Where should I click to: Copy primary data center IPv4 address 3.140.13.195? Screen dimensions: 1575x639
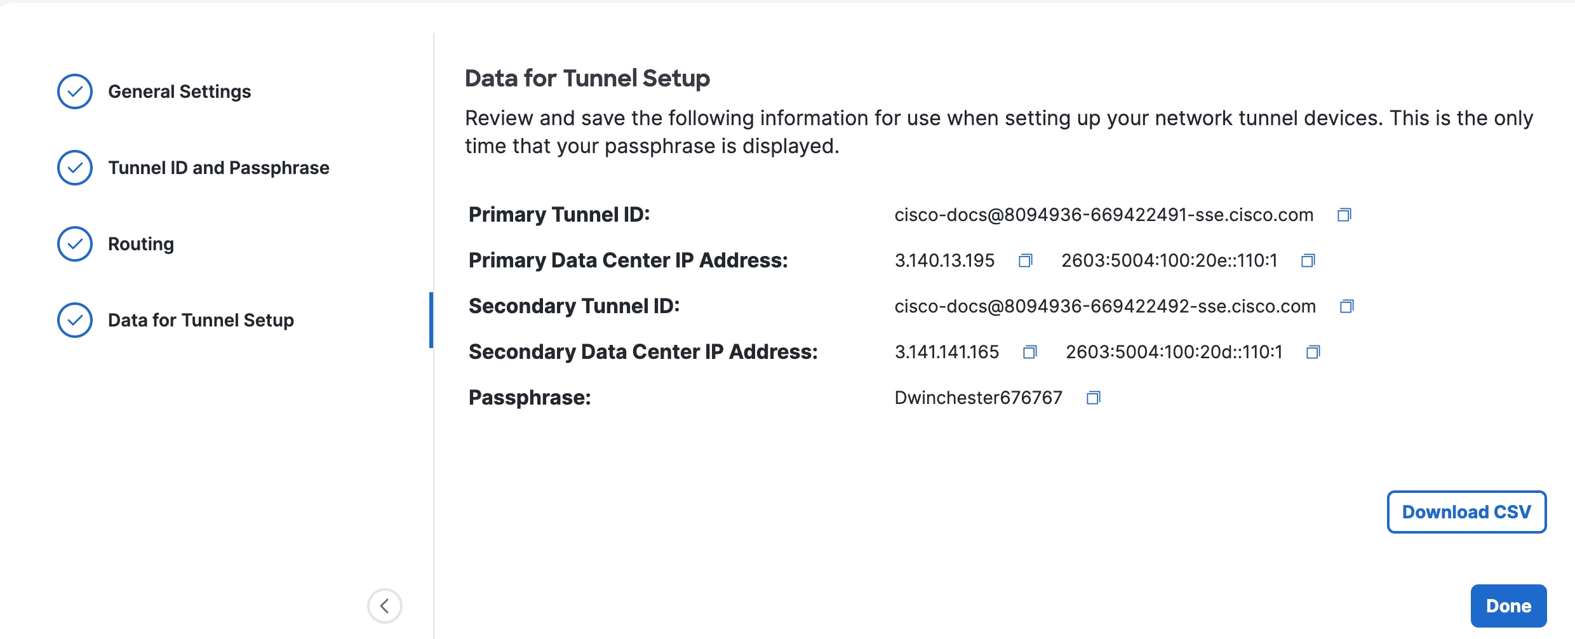click(1025, 260)
